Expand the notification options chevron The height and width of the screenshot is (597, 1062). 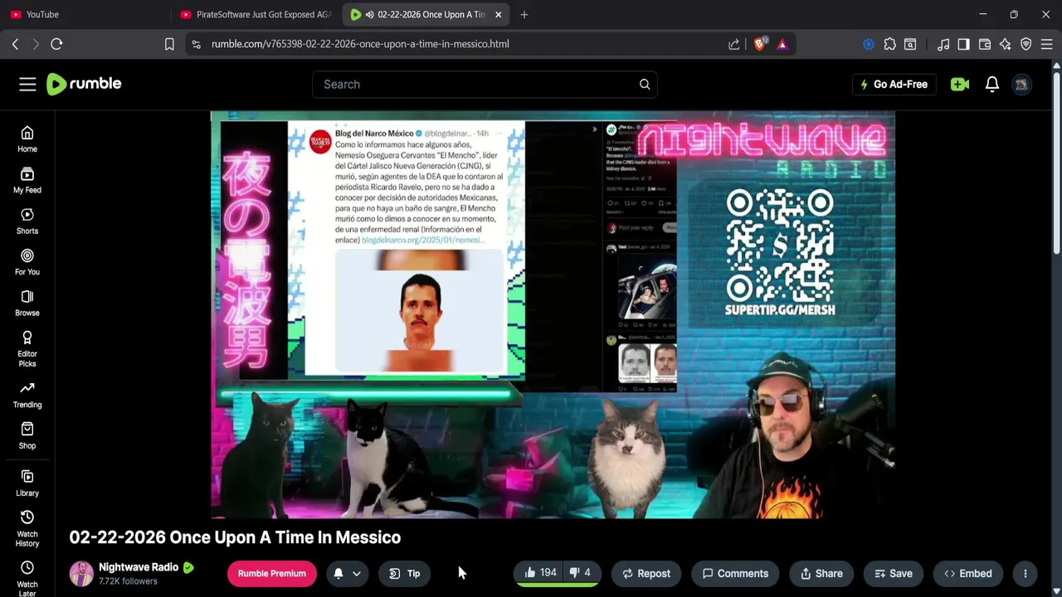pos(357,573)
